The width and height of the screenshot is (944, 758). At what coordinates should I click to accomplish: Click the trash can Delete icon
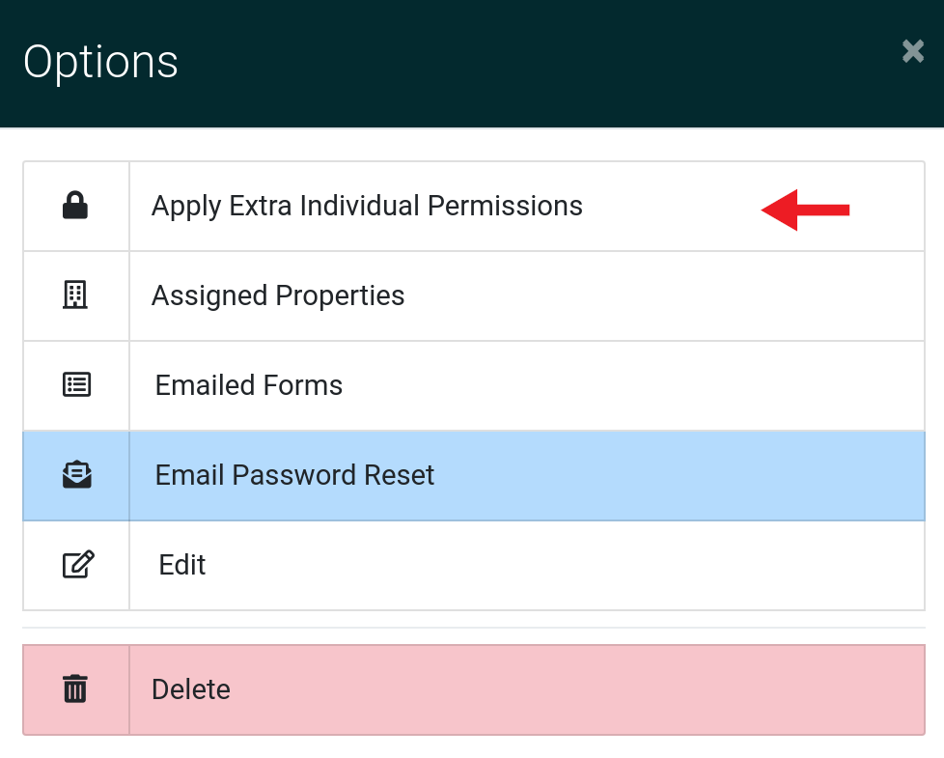coord(75,688)
